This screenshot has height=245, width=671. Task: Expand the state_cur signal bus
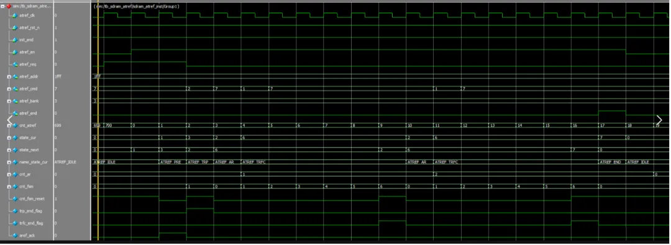click(x=9, y=138)
